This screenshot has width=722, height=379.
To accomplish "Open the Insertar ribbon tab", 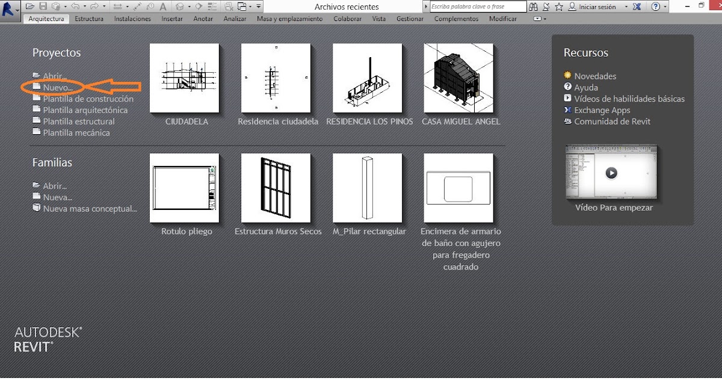I will [171, 19].
